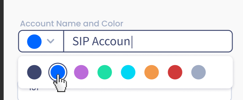Click the current blue color indicator
This screenshot has width=243, height=100.
tap(34, 42)
